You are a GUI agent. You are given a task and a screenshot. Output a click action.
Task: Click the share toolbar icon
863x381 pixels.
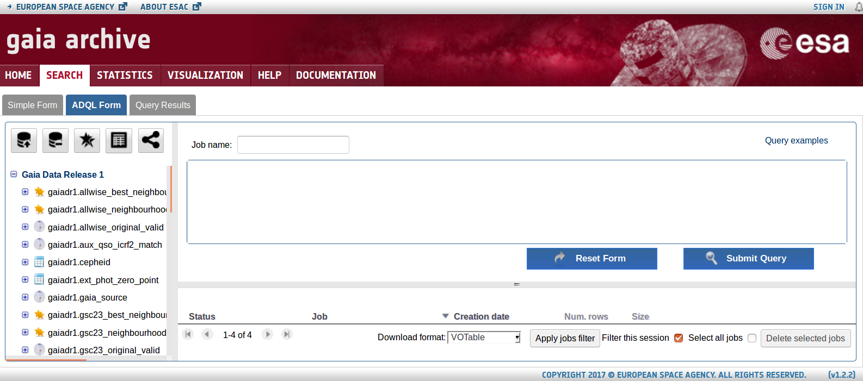[151, 141]
